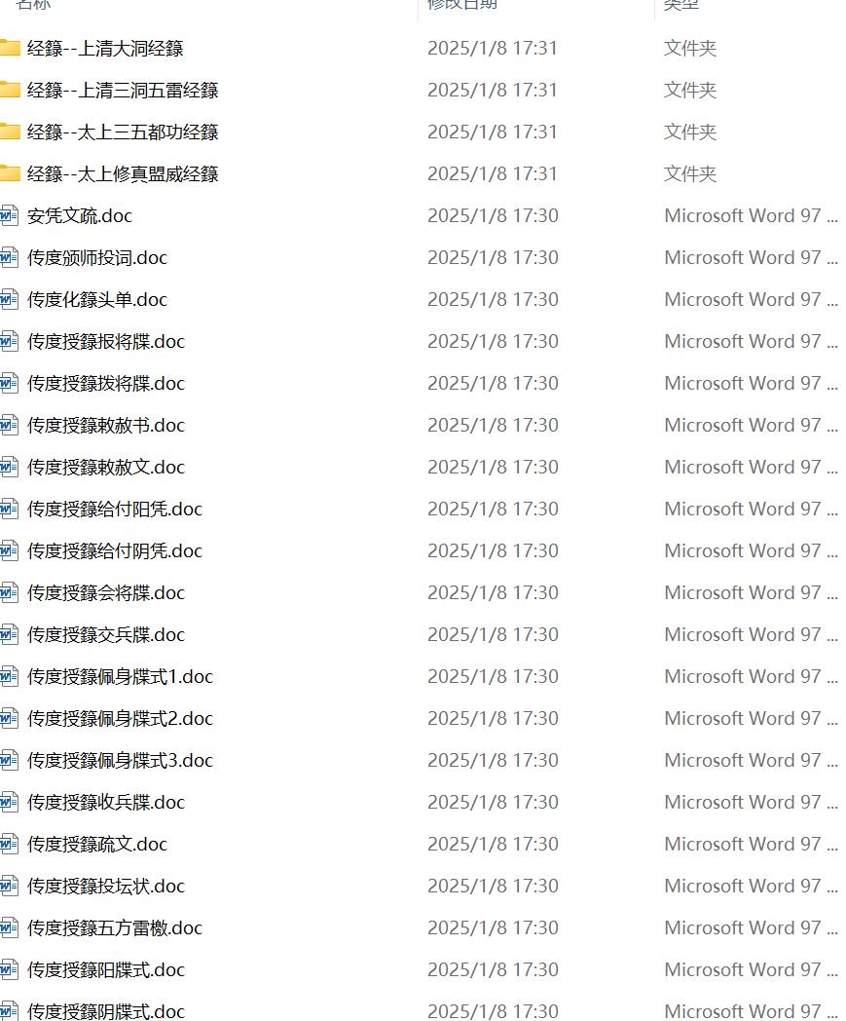This screenshot has width=846, height=1021.
Task: Select the file 传度授籙阳牒式.doc
Action: click(x=105, y=969)
